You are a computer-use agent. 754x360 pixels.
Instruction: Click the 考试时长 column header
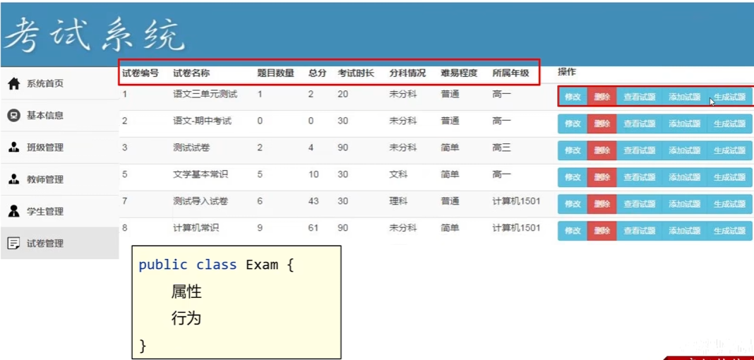(x=356, y=73)
